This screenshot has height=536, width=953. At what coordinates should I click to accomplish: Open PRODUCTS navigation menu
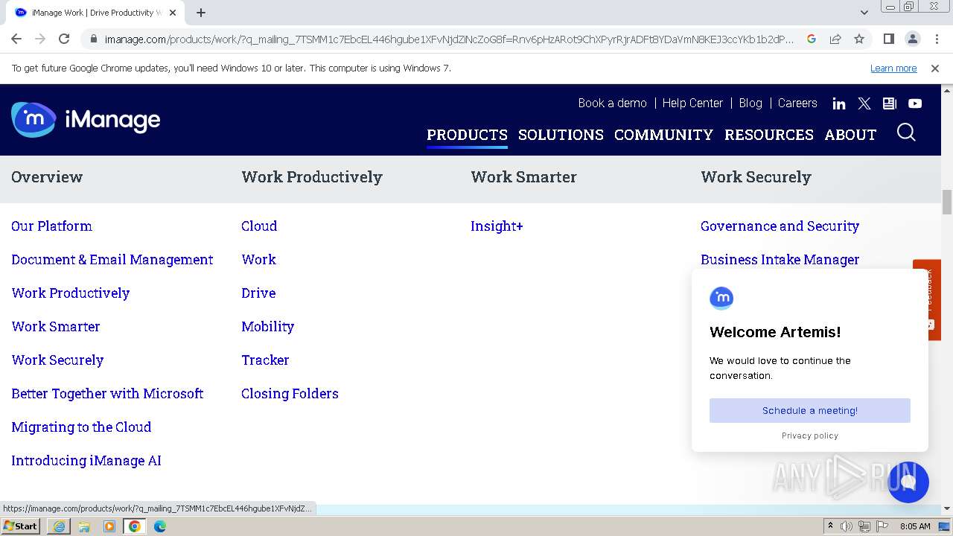[x=467, y=135]
